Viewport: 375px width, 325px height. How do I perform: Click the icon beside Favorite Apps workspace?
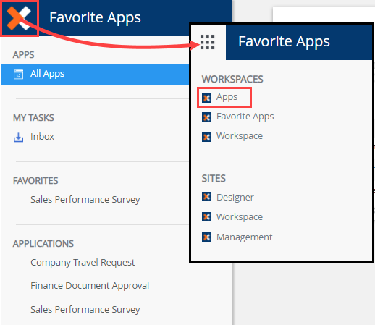pos(206,117)
